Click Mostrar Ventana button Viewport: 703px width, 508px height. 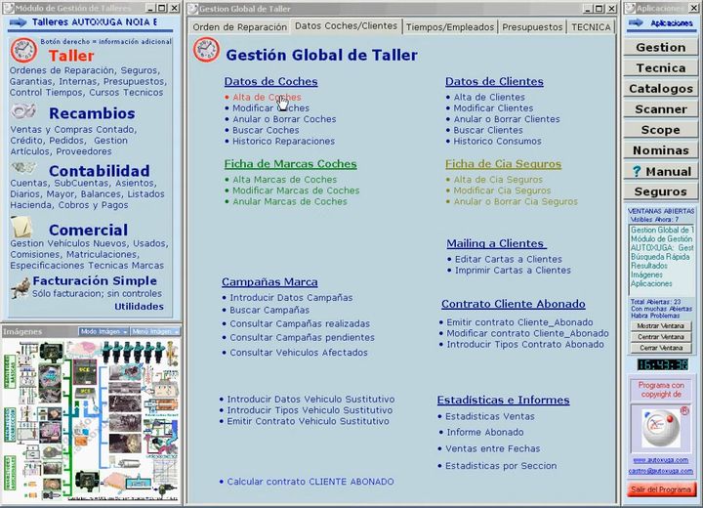660,325
